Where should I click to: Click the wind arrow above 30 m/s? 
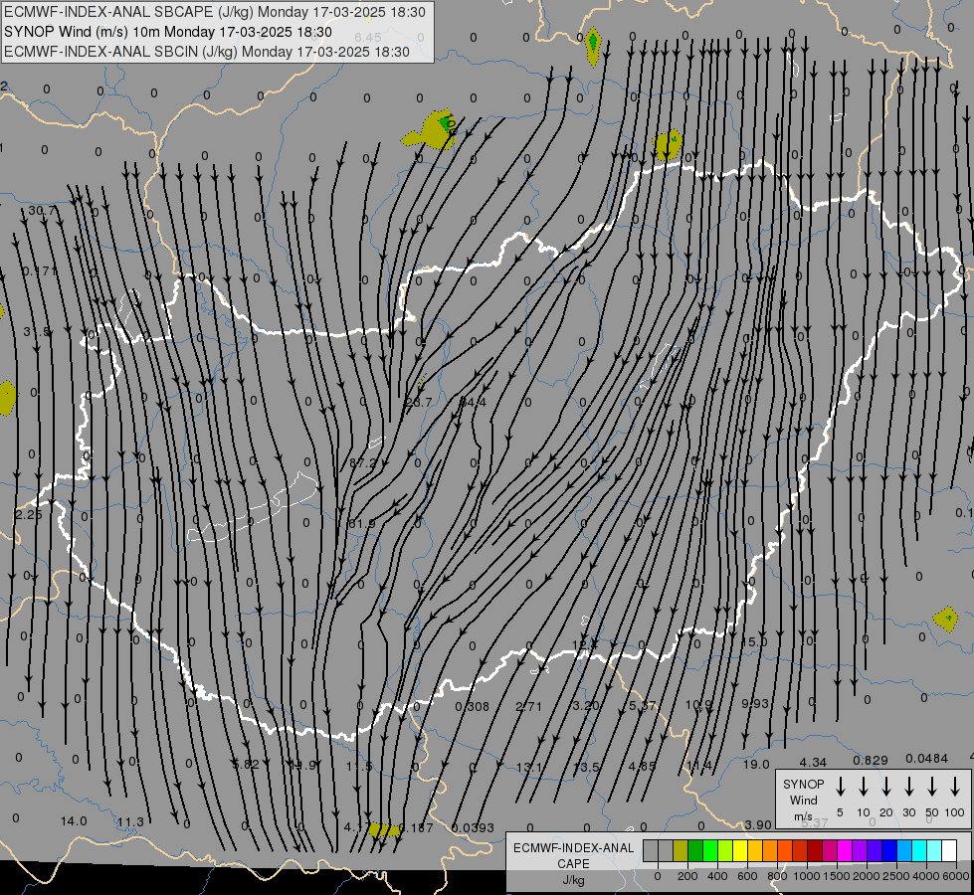908,787
